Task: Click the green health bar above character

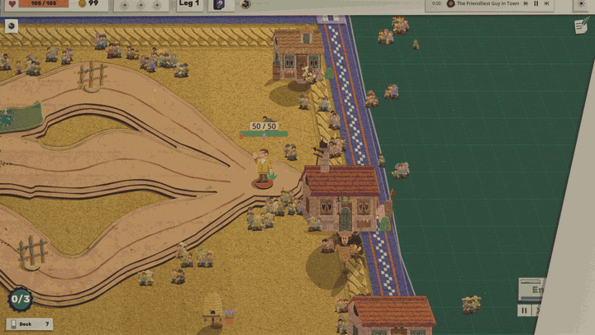Action: [x=264, y=134]
